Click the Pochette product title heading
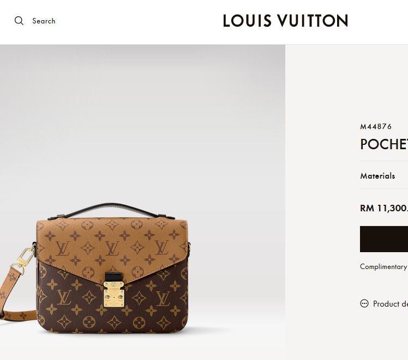408x360 pixels. coord(384,144)
